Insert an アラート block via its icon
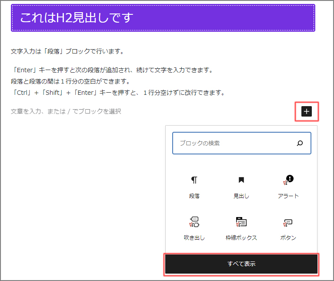 (288, 180)
